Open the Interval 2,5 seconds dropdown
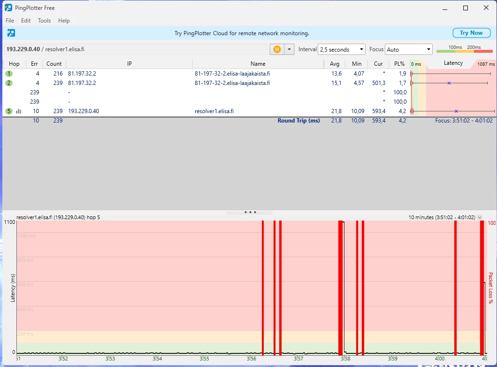497x367 pixels. point(341,49)
